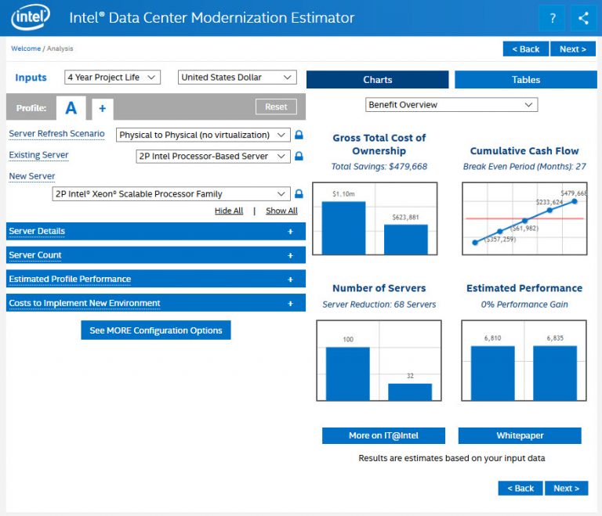
Task: Click the Show All link
Action: 281,211
